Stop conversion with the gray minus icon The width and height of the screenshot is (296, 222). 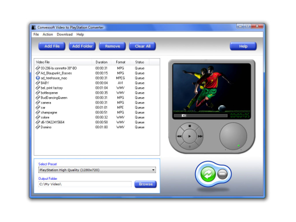click(x=223, y=174)
